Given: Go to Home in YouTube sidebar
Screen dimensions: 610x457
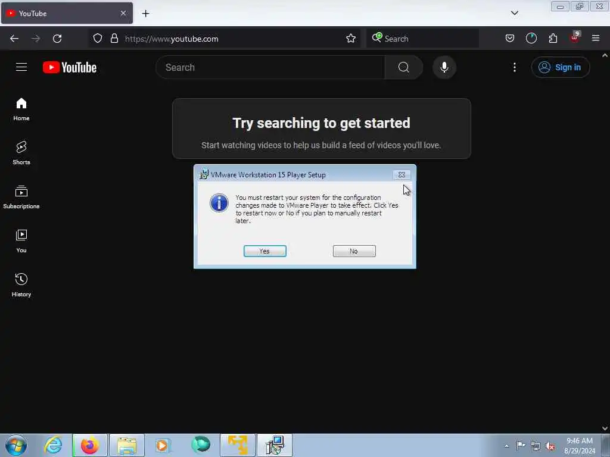Looking at the screenshot, I should pos(21,109).
